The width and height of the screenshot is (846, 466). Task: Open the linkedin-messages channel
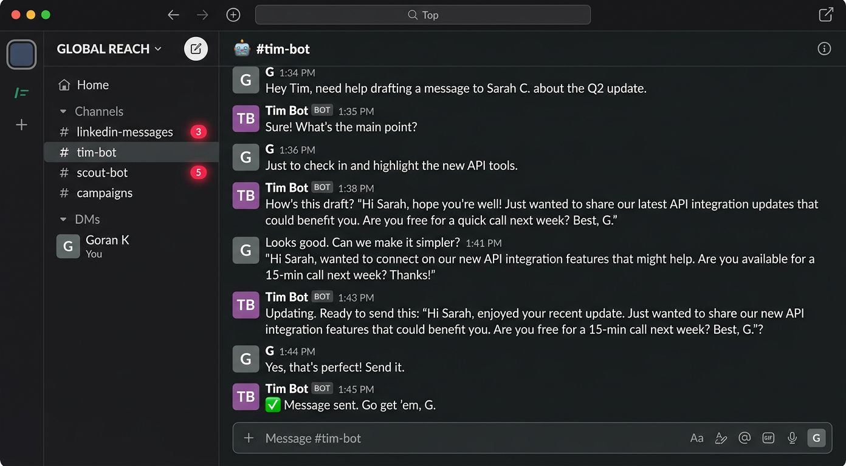click(125, 132)
